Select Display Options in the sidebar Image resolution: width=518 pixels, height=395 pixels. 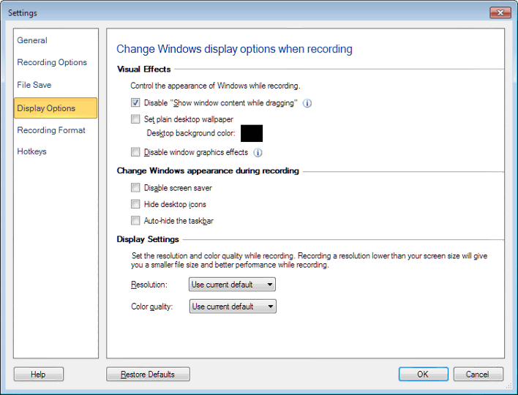(46, 108)
